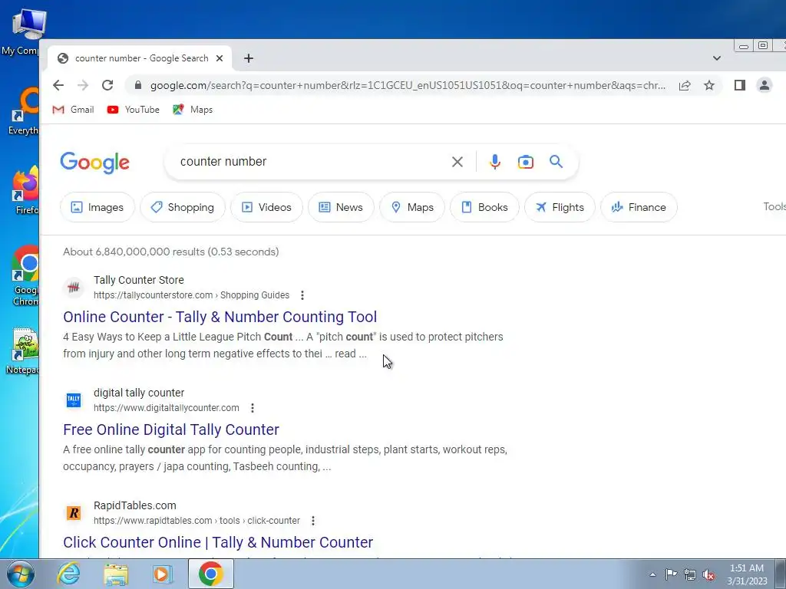Open more options for RapidTables.com result
Viewport: 786px width, 589px height.
click(313, 521)
